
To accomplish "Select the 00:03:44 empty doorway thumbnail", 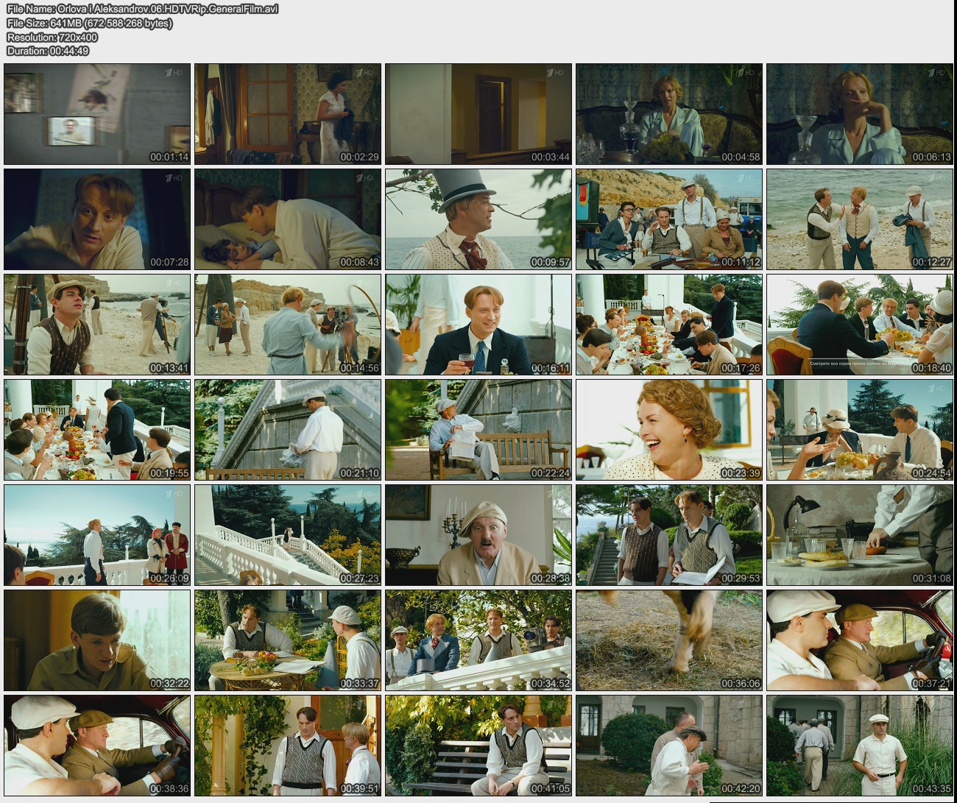I will [x=478, y=114].
